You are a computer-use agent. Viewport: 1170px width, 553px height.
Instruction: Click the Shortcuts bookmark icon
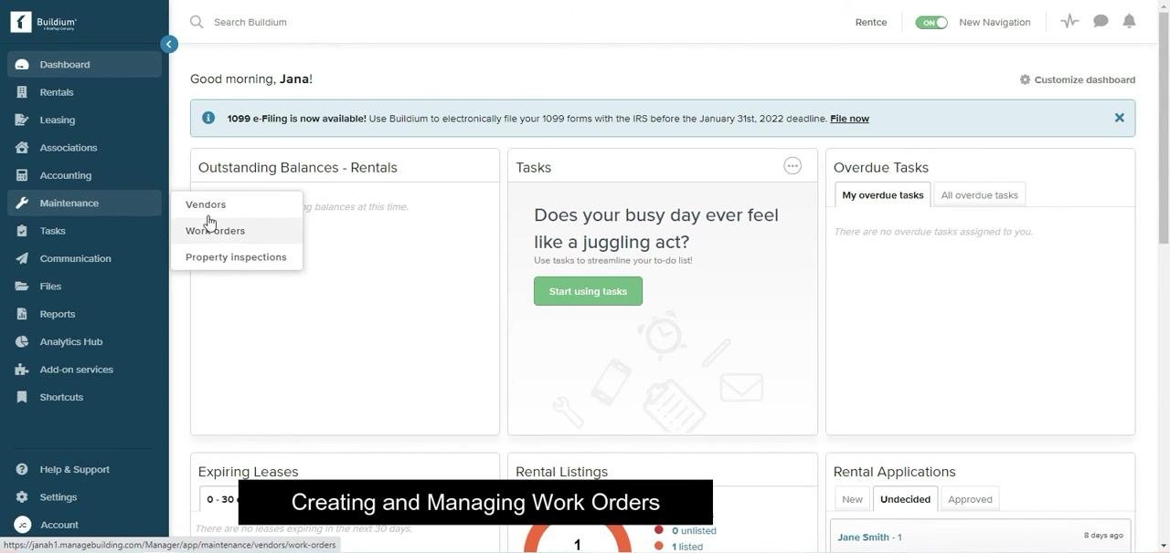pyautogui.click(x=22, y=397)
